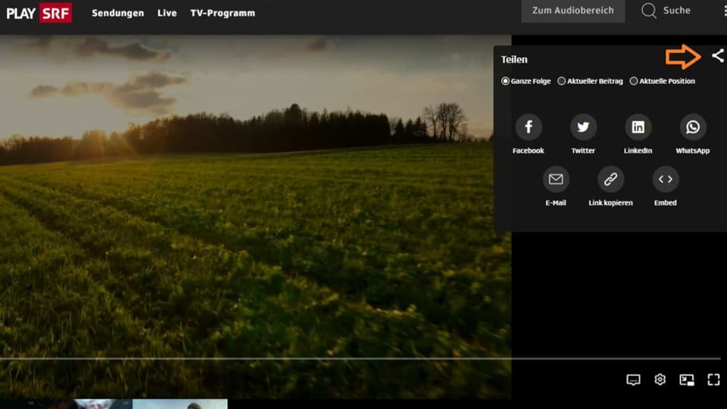Share via the Twitter icon
The height and width of the screenshot is (409, 727).
pos(583,127)
